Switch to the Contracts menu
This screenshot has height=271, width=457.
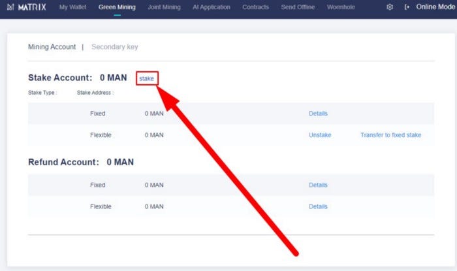click(x=256, y=7)
